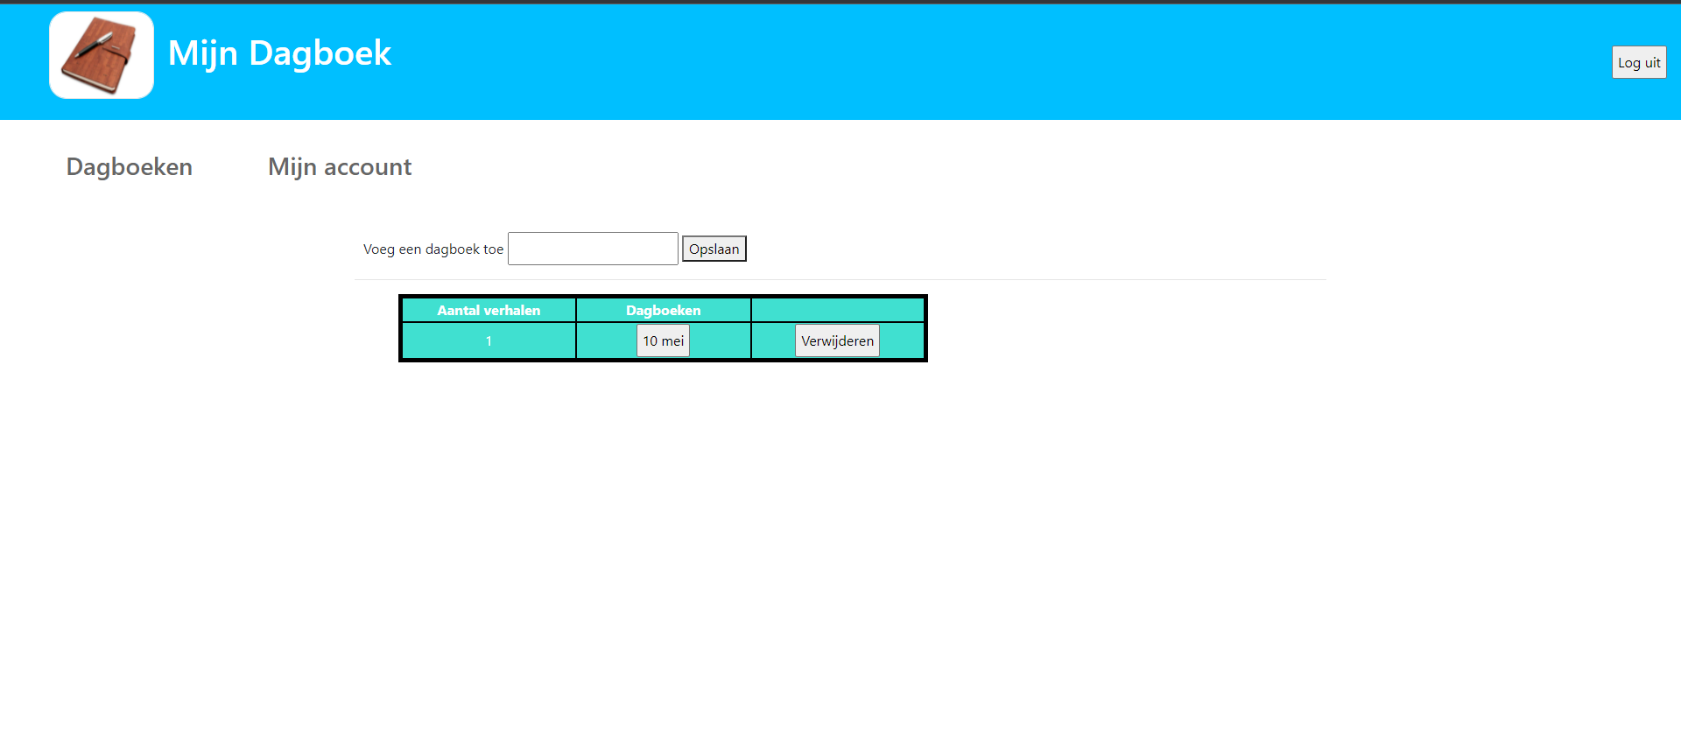Click the 'Voeg een dagboek toe' label
This screenshot has width=1681, height=751.
click(x=433, y=249)
